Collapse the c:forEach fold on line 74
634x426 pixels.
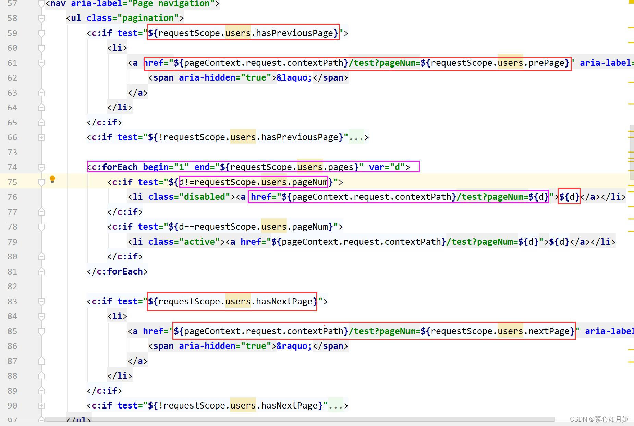click(41, 167)
